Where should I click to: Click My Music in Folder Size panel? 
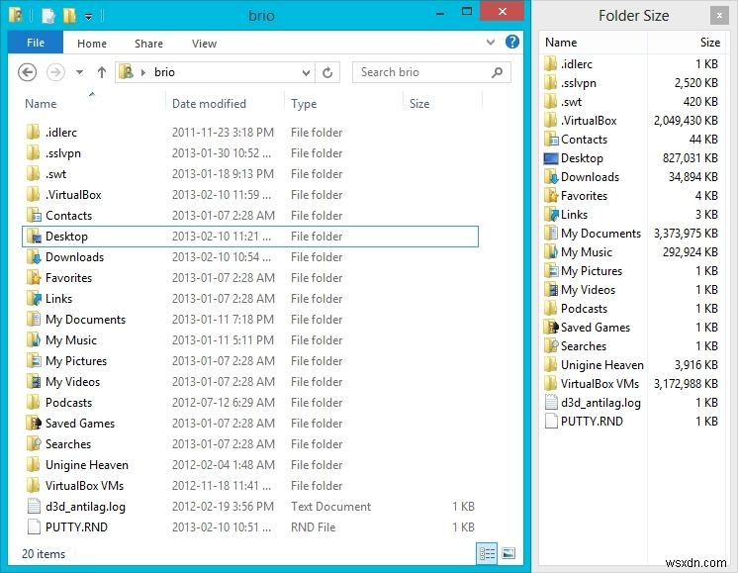[587, 252]
